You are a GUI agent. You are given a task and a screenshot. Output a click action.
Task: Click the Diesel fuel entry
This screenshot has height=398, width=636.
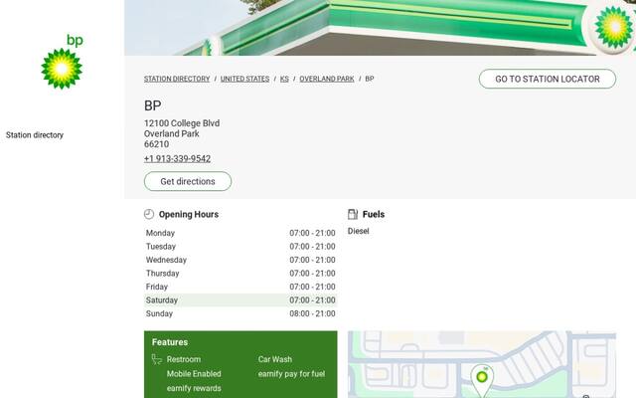pyautogui.click(x=358, y=231)
